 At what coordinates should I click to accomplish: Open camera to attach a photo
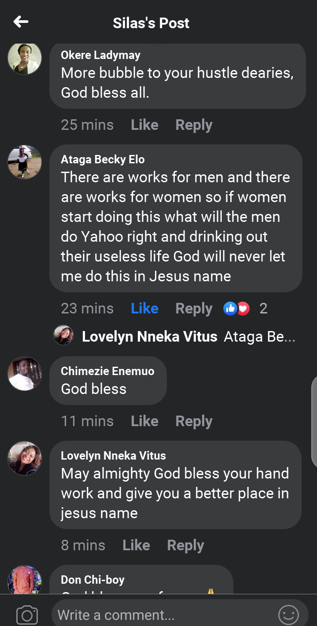tap(27, 615)
